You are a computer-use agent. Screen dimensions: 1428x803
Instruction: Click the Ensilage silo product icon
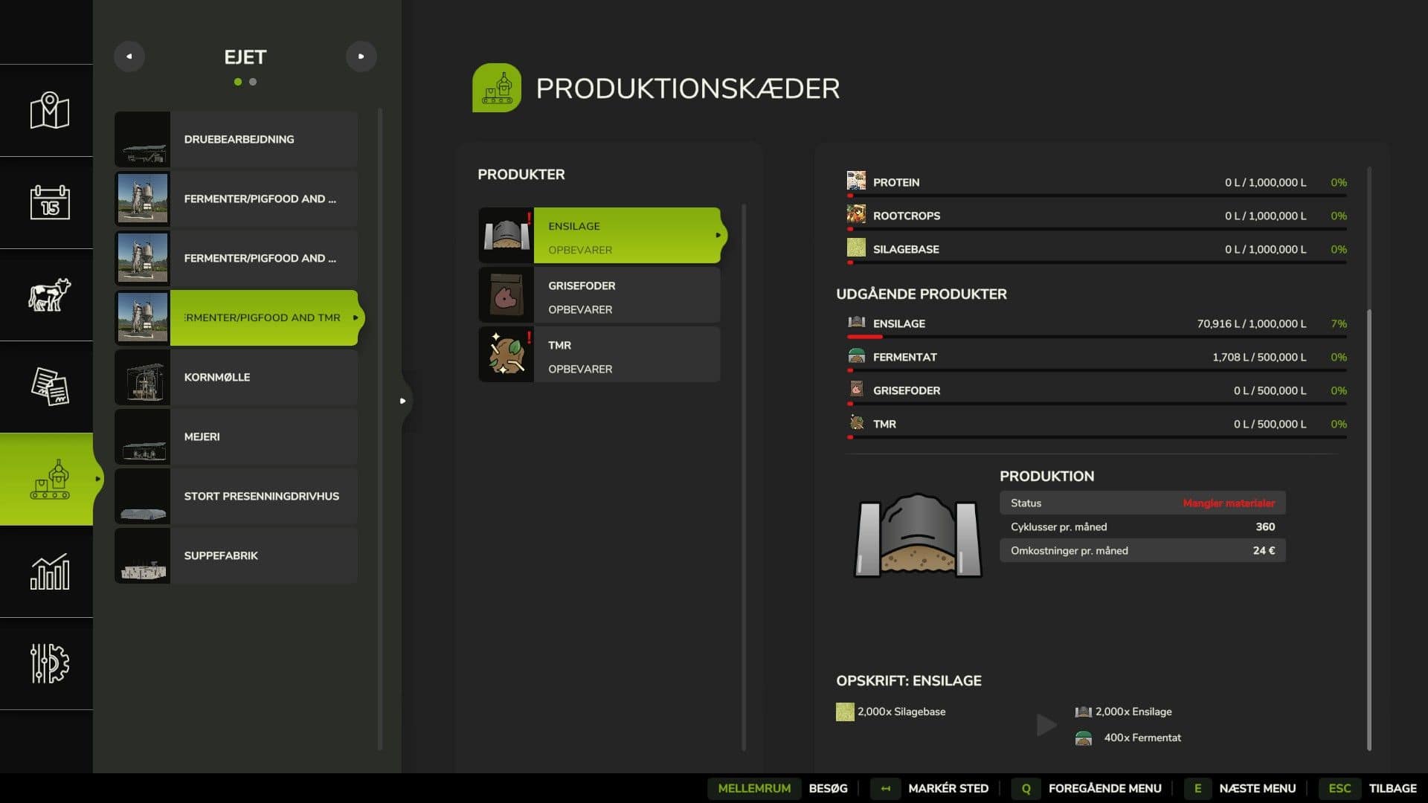506,235
